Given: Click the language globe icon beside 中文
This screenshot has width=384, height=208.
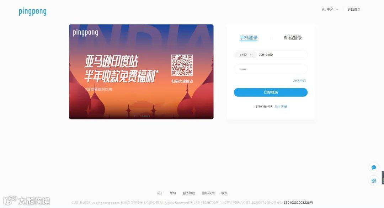Looking at the screenshot, I should click(323, 9).
